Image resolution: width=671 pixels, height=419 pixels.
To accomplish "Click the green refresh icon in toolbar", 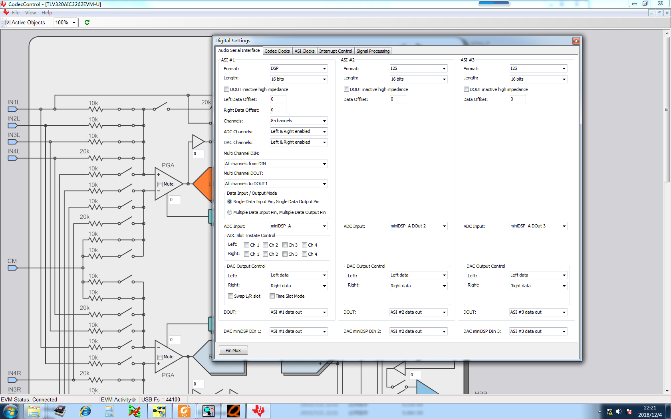I will click(87, 22).
